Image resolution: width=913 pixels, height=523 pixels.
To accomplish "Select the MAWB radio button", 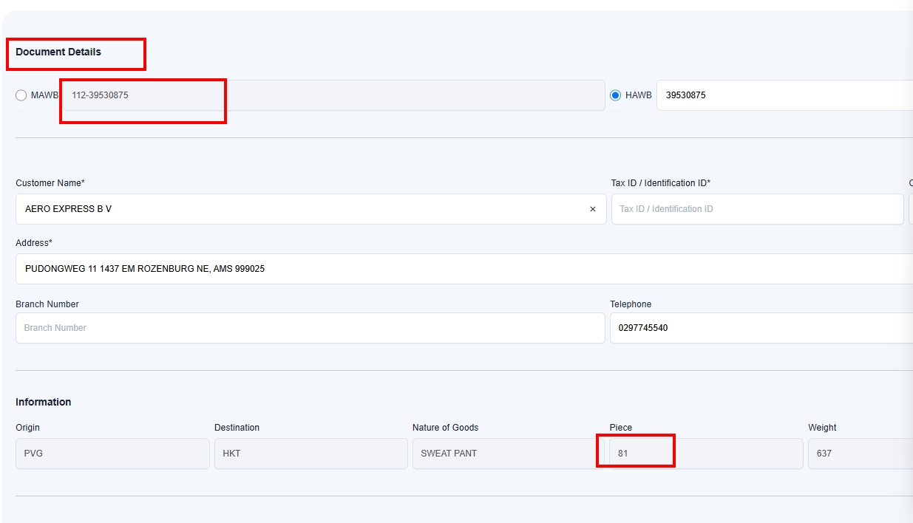I will tap(21, 95).
